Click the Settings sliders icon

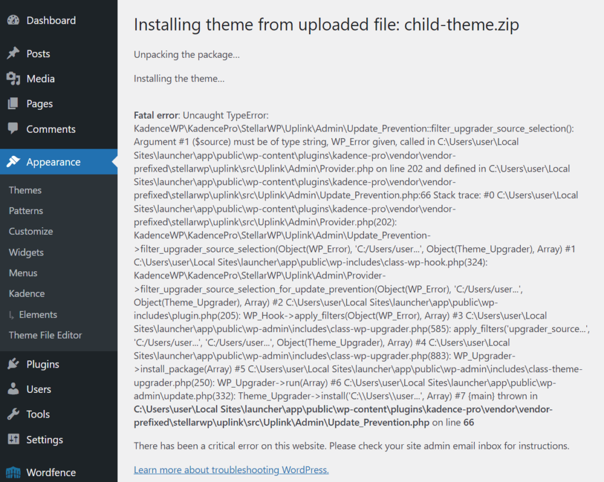13,440
